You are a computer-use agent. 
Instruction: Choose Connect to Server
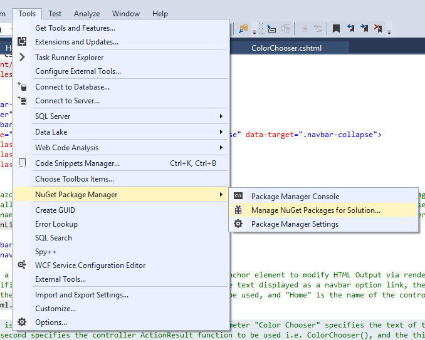point(120,101)
